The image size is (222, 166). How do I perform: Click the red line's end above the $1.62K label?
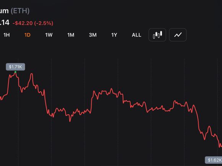[x=220, y=146]
